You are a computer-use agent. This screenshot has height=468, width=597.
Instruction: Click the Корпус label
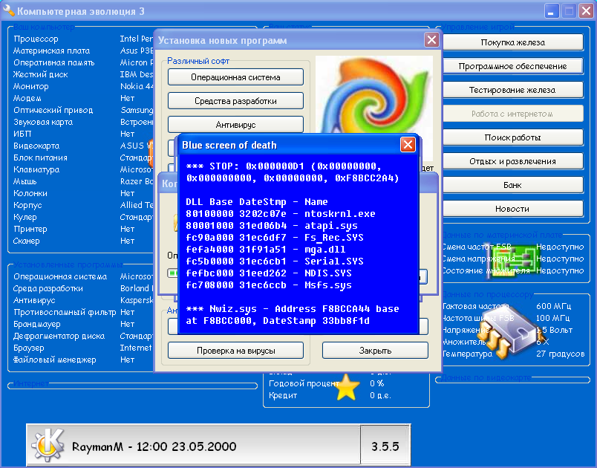[x=27, y=205]
